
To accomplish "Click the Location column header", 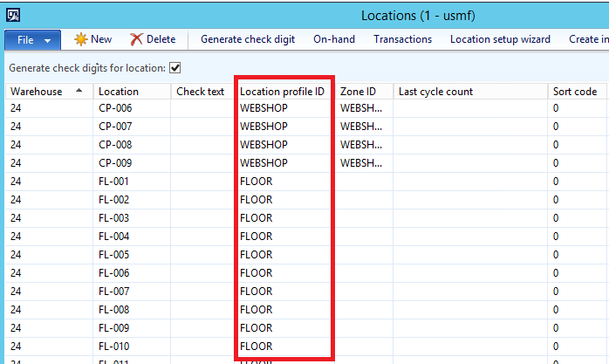I will (119, 91).
